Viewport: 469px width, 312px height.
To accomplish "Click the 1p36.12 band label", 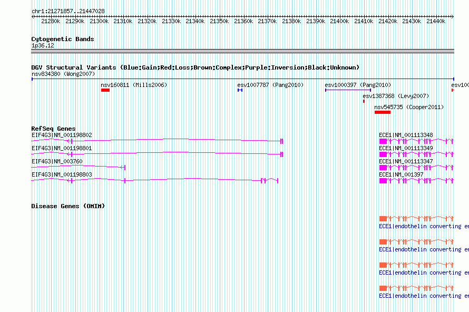I will click(x=43, y=45).
